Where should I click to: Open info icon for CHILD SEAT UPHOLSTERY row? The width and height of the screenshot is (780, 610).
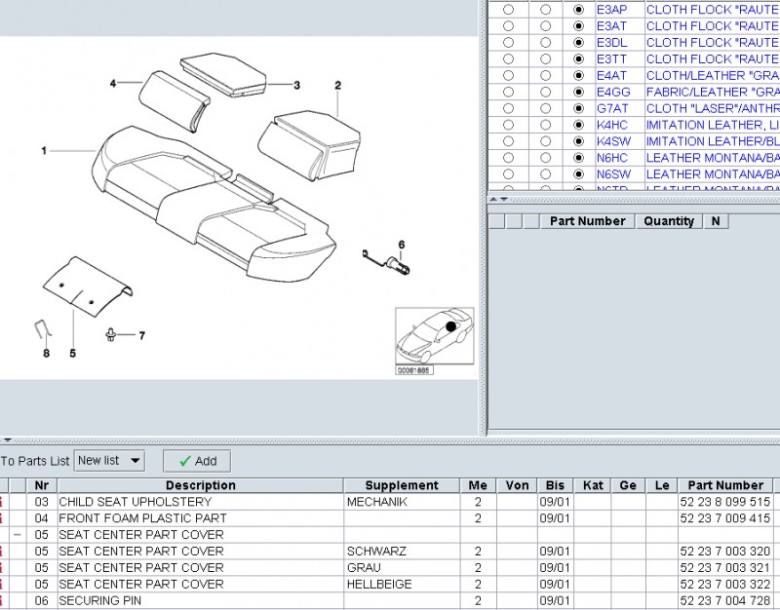point(2,502)
